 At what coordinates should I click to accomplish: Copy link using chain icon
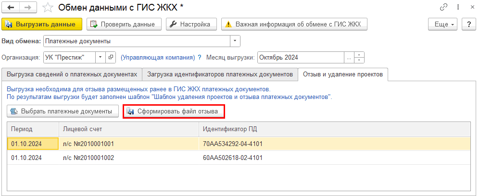(443, 8)
